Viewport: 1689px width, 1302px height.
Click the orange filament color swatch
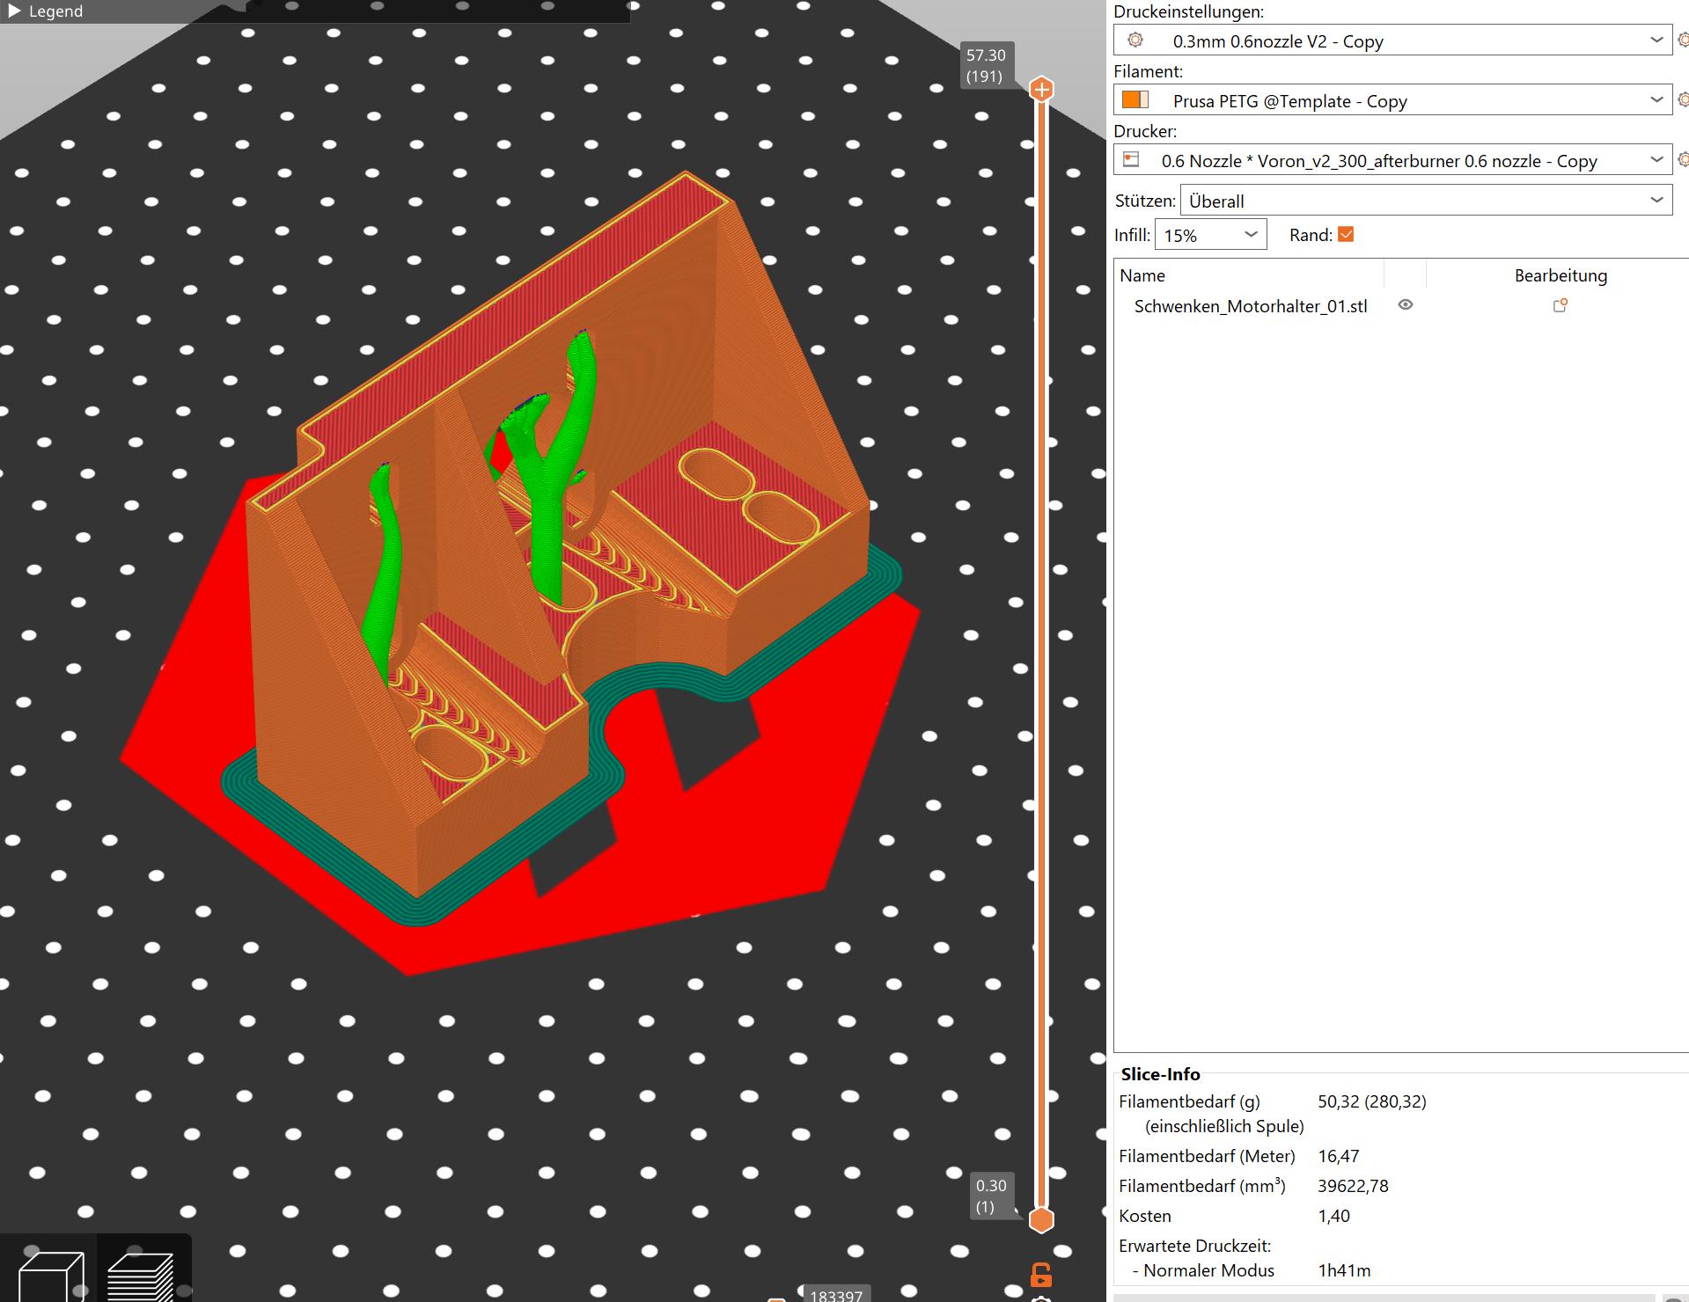pyautogui.click(x=1135, y=99)
